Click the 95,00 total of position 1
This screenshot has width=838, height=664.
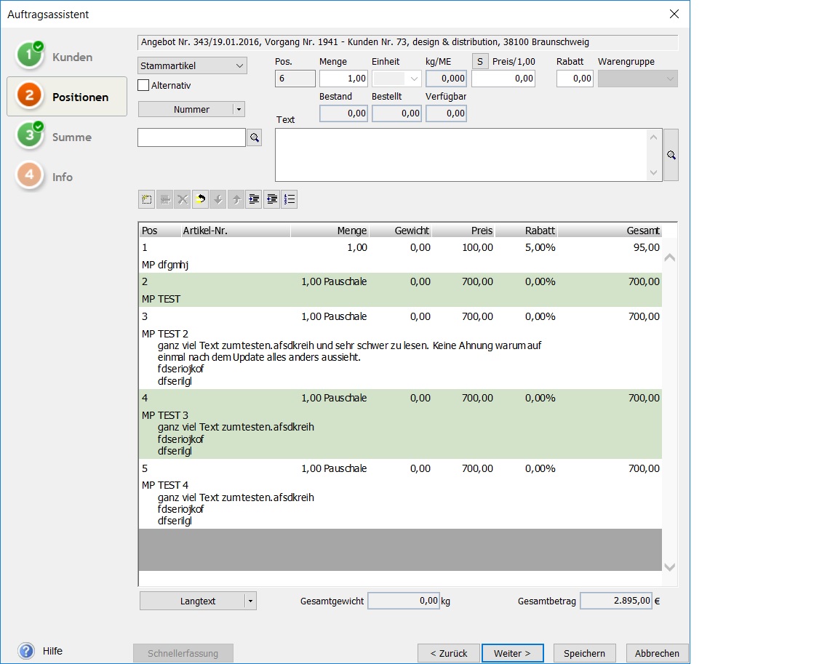click(647, 248)
